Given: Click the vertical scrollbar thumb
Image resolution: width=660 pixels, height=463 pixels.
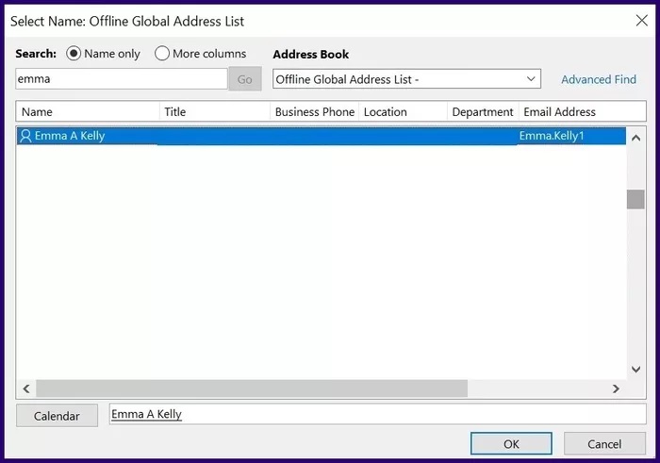Looking at the screenshot, I should pyautogui.click(x=635, y=199).
